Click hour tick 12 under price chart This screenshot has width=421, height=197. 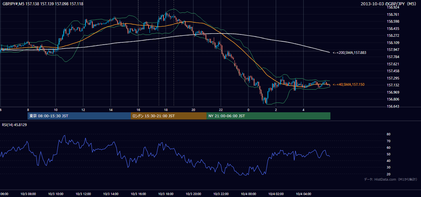click(x=83, y=110)
